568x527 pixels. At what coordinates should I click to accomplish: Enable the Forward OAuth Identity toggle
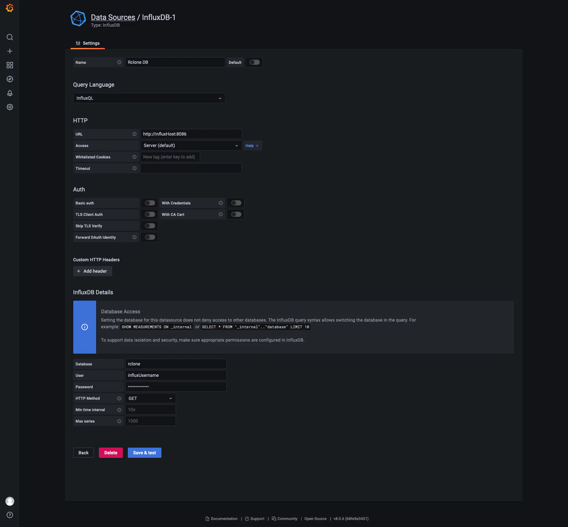pyautogui.click(x=150, y=237)
